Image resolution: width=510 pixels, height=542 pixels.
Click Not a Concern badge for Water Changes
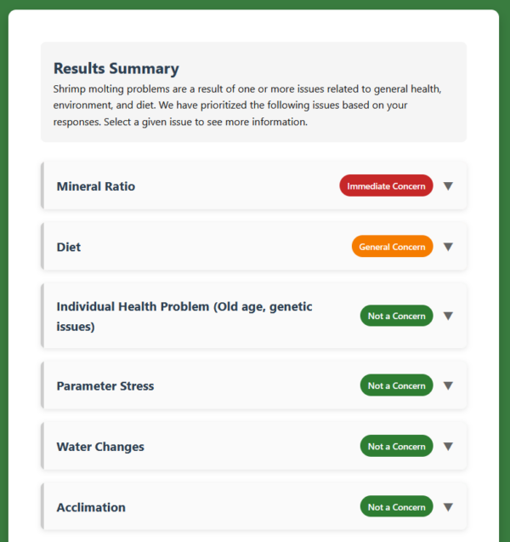point(396,447)
